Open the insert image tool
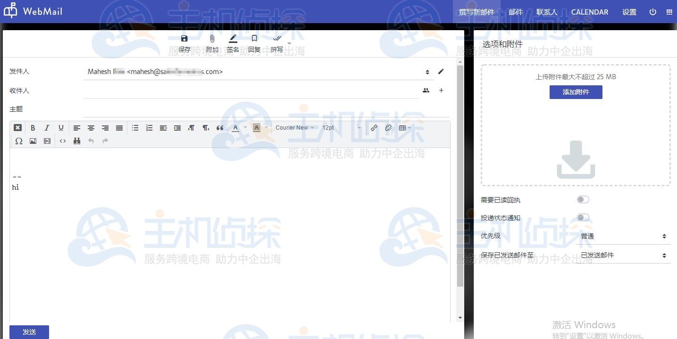Screen dimensions: 677x339 click(x=33, y=141)
